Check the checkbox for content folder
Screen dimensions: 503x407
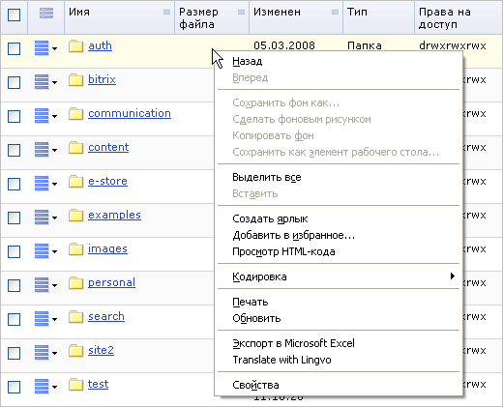point(15,150)
